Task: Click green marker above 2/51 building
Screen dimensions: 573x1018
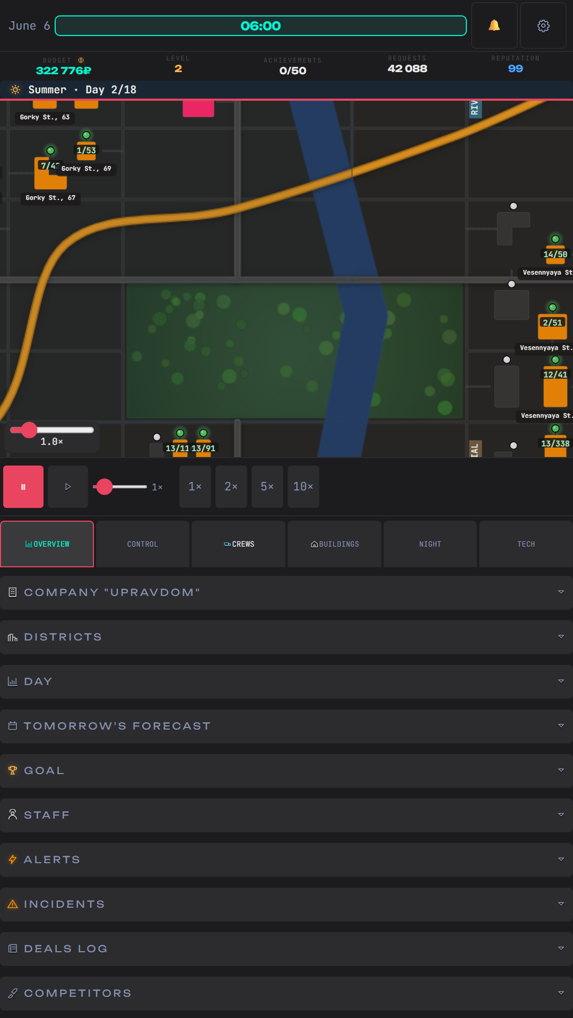Action: pos(553,308)
